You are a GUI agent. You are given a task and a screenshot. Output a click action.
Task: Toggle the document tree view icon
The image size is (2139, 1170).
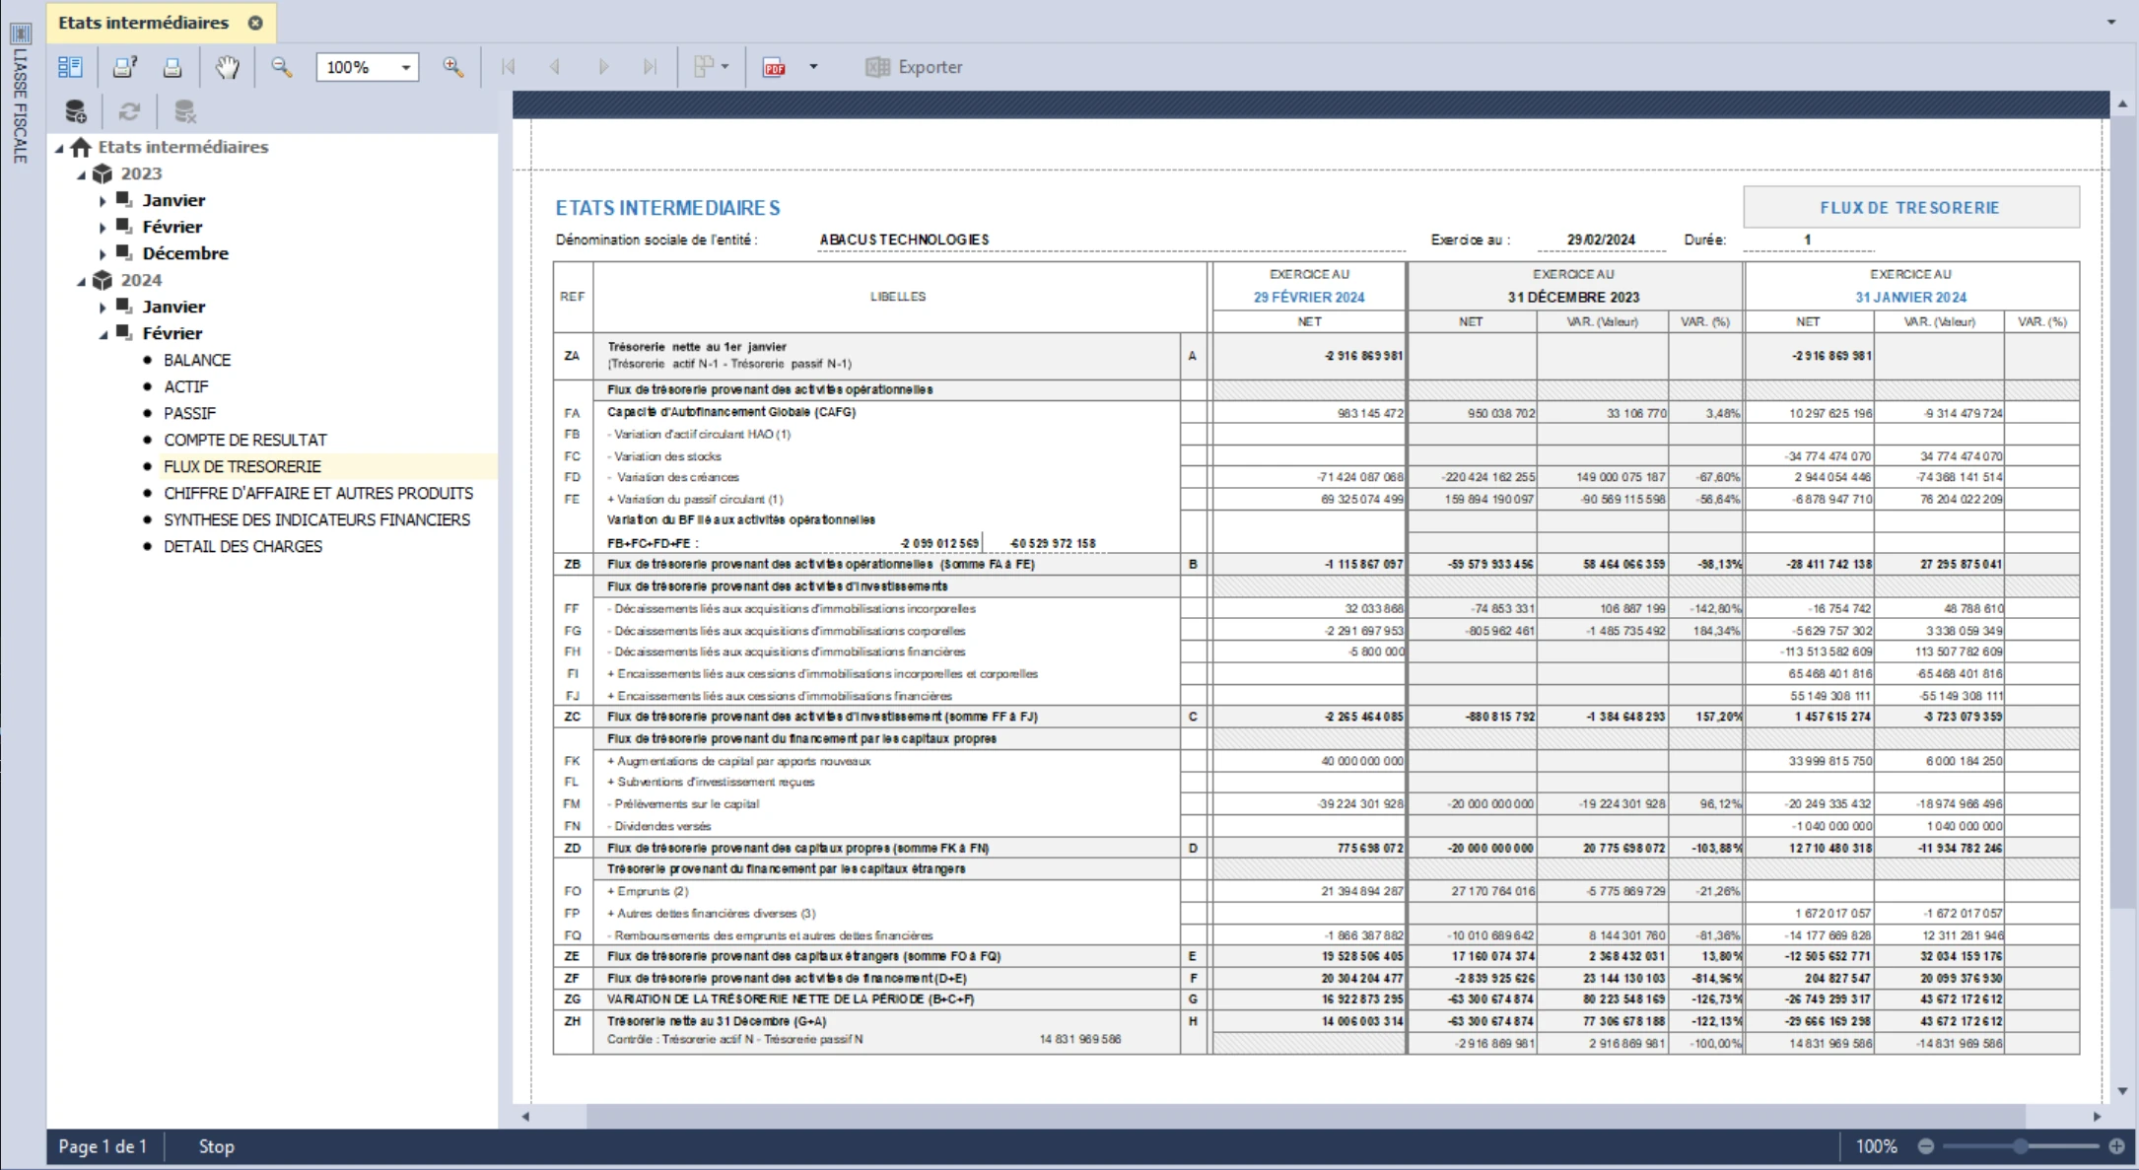(x=70, y=67)
